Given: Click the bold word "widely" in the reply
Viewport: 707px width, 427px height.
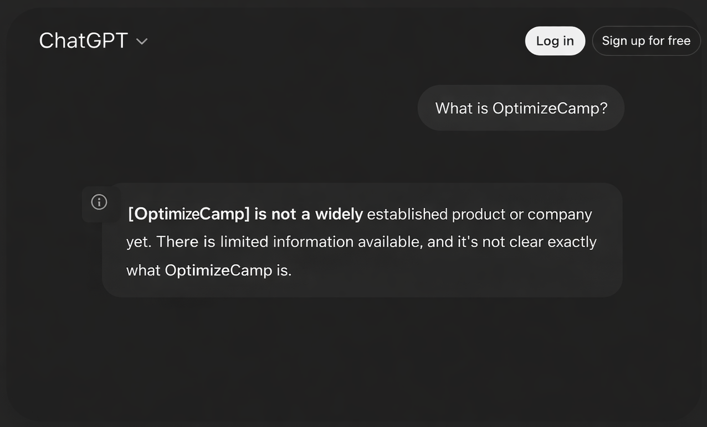Looking at the screenshot, I should 339,214.
